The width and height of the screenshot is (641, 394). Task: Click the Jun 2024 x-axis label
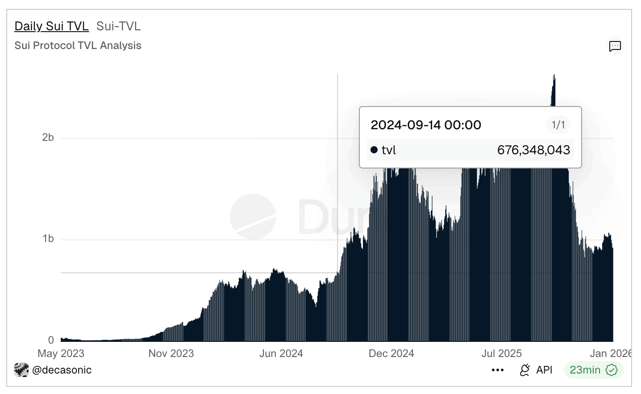[281, 353]
